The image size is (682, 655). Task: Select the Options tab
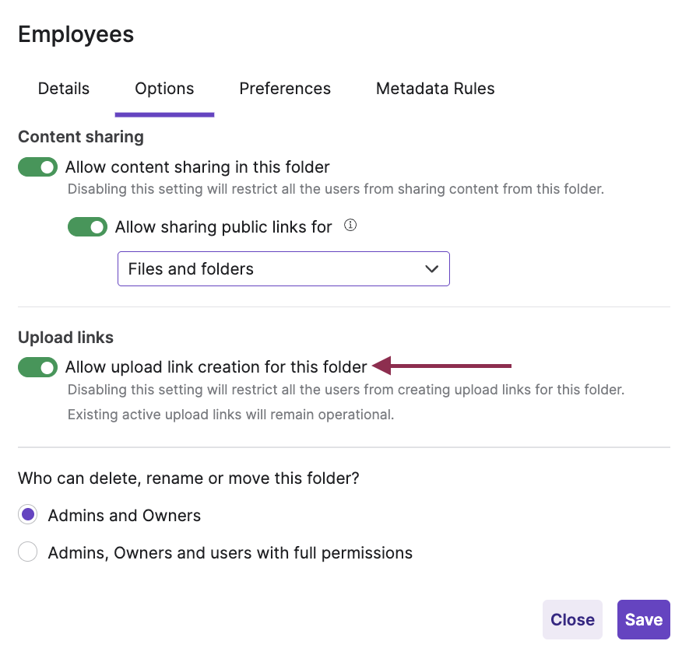(x=164, y=89)
